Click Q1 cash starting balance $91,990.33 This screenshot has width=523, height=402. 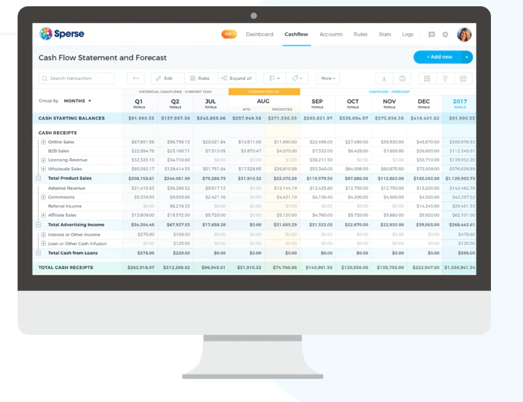[141, 118]
